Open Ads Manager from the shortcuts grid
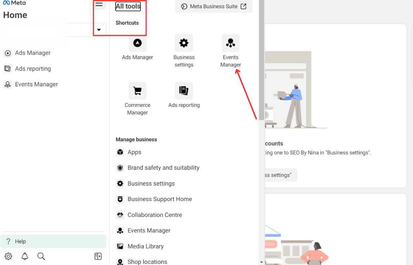The image size is (413, 265). 137,43
